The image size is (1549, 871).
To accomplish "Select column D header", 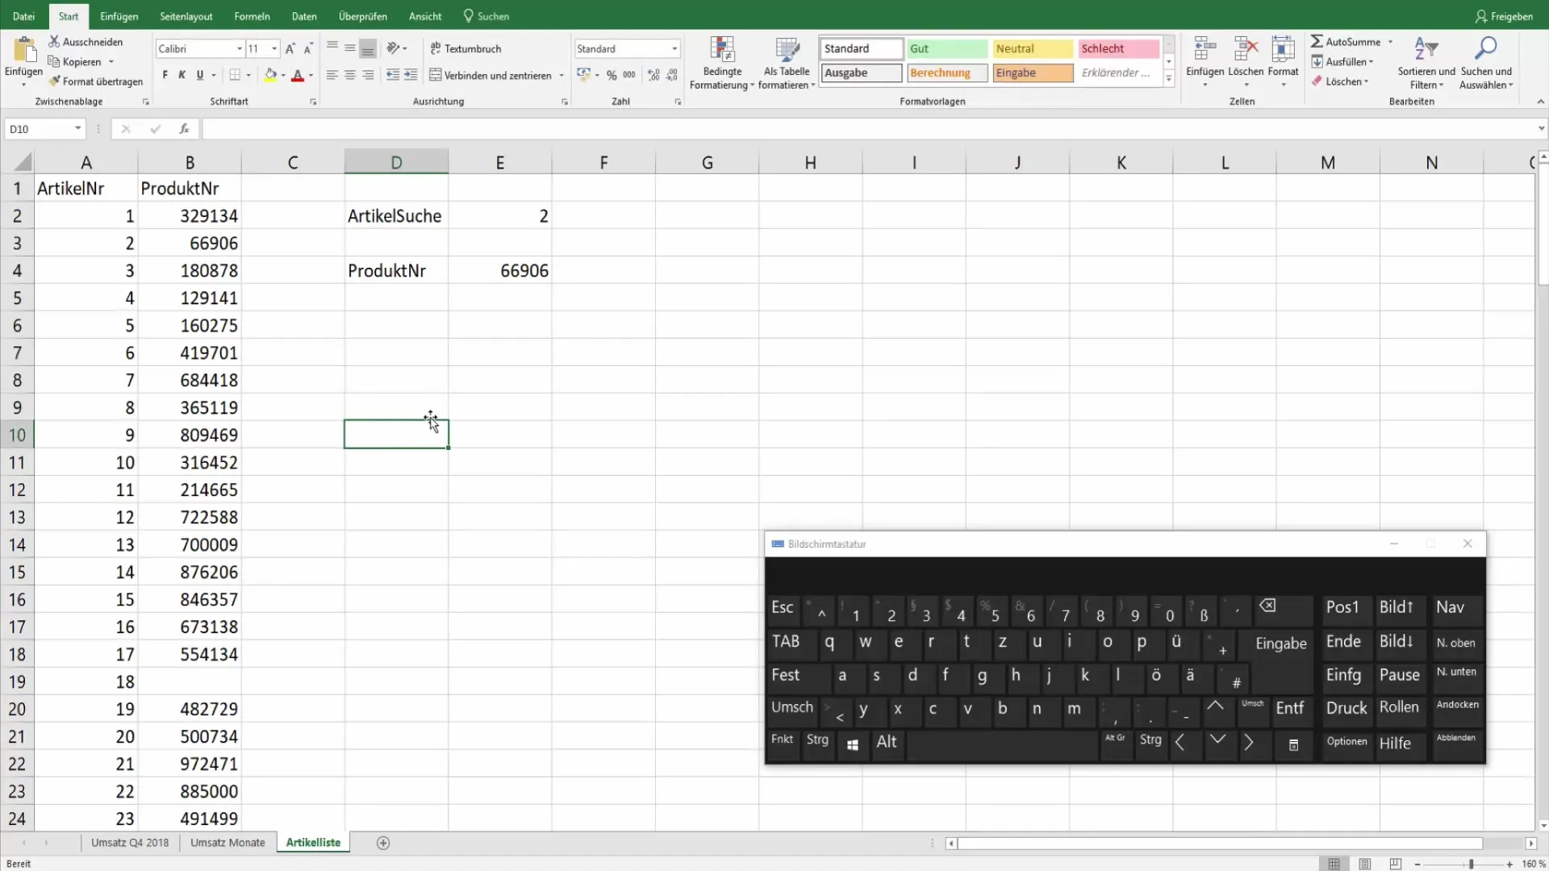I will click(396, 162).
